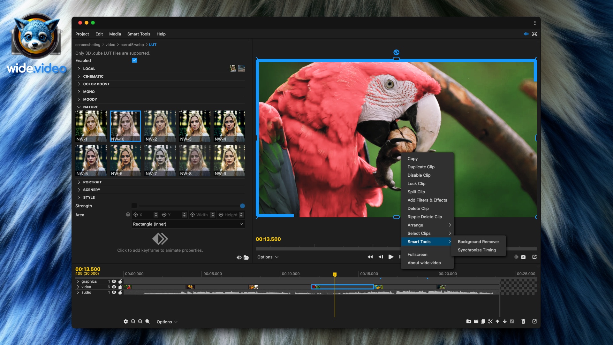
Task: Add a new track folder in timeline
Action: tap(469, 321)
